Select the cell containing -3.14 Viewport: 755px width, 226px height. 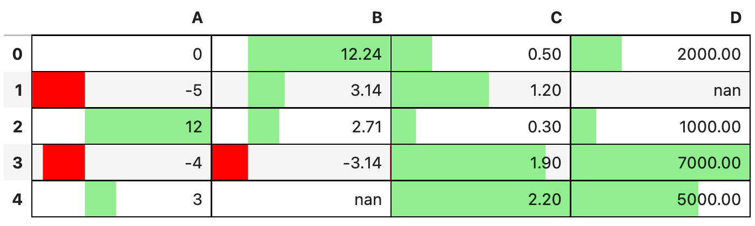tap(301, 163)
